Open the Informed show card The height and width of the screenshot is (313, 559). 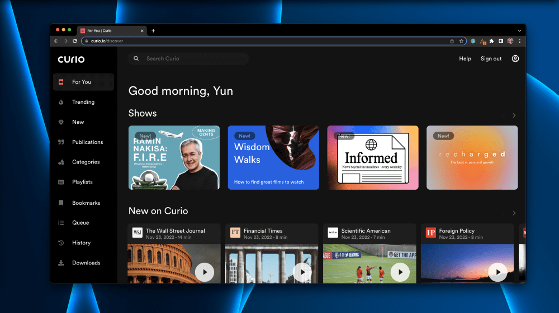373,157
